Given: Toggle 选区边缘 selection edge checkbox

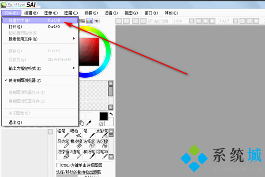Looking at the screenshot, I should coord(150,21).
